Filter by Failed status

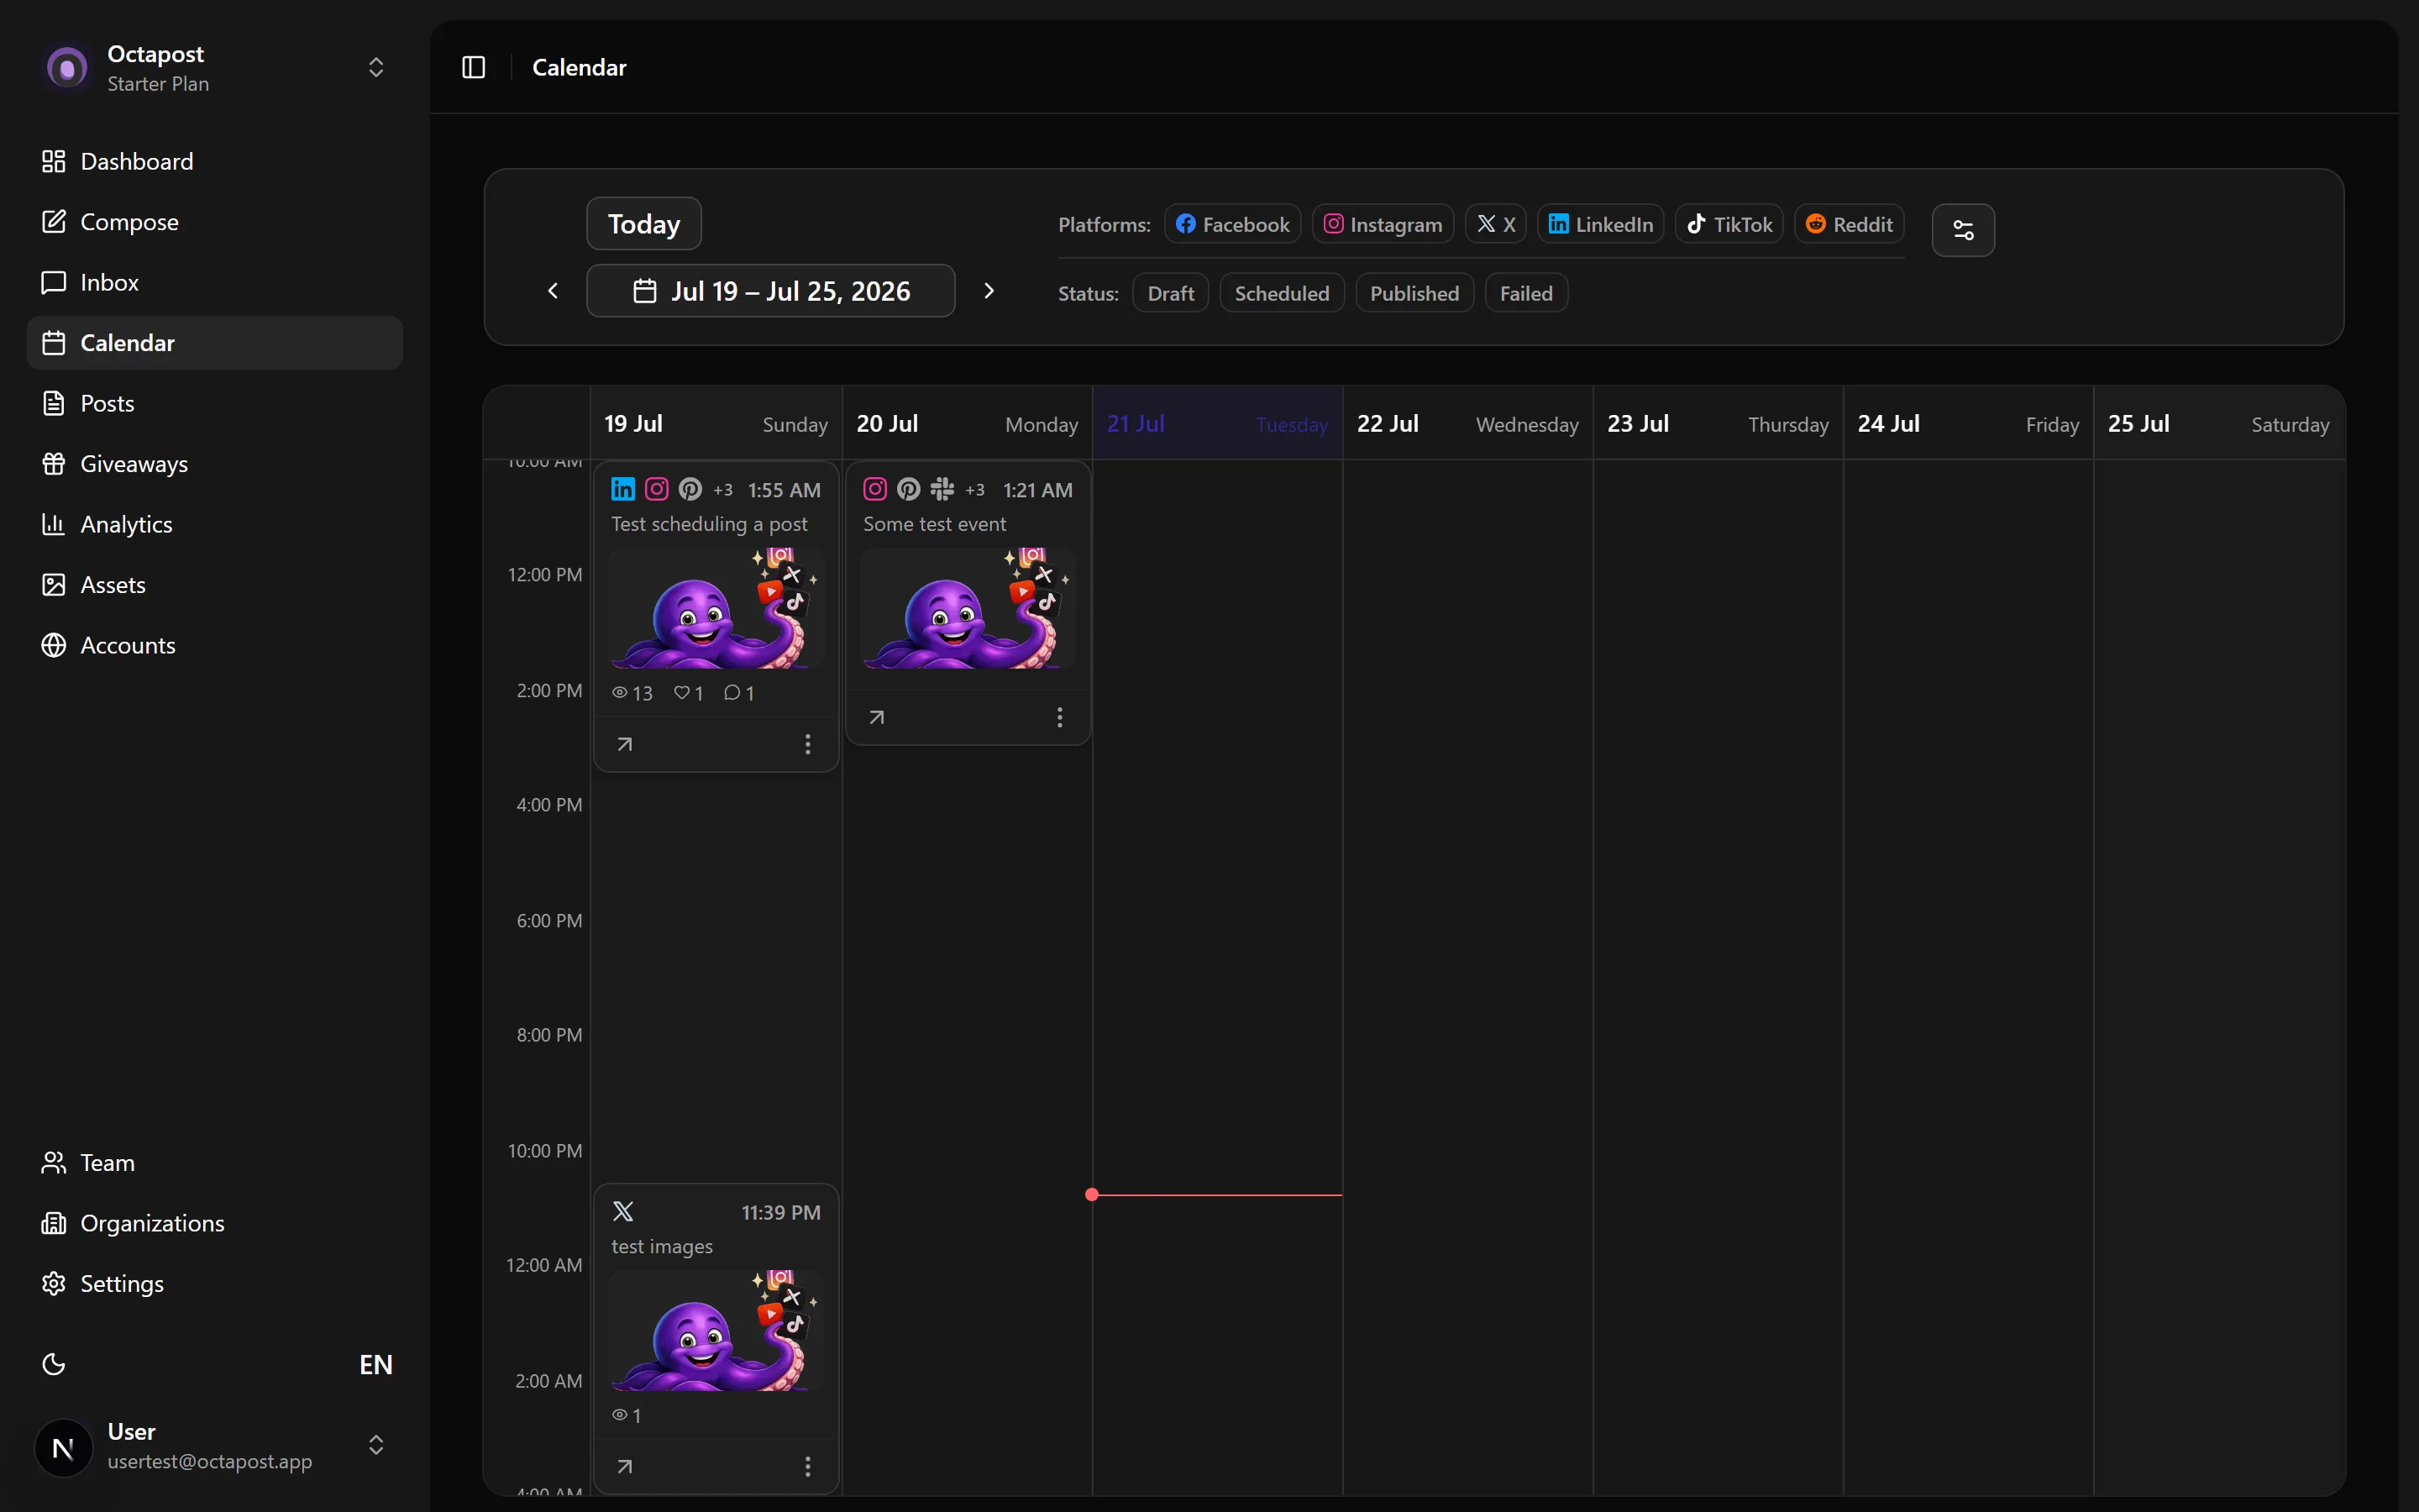(1526, 293)
